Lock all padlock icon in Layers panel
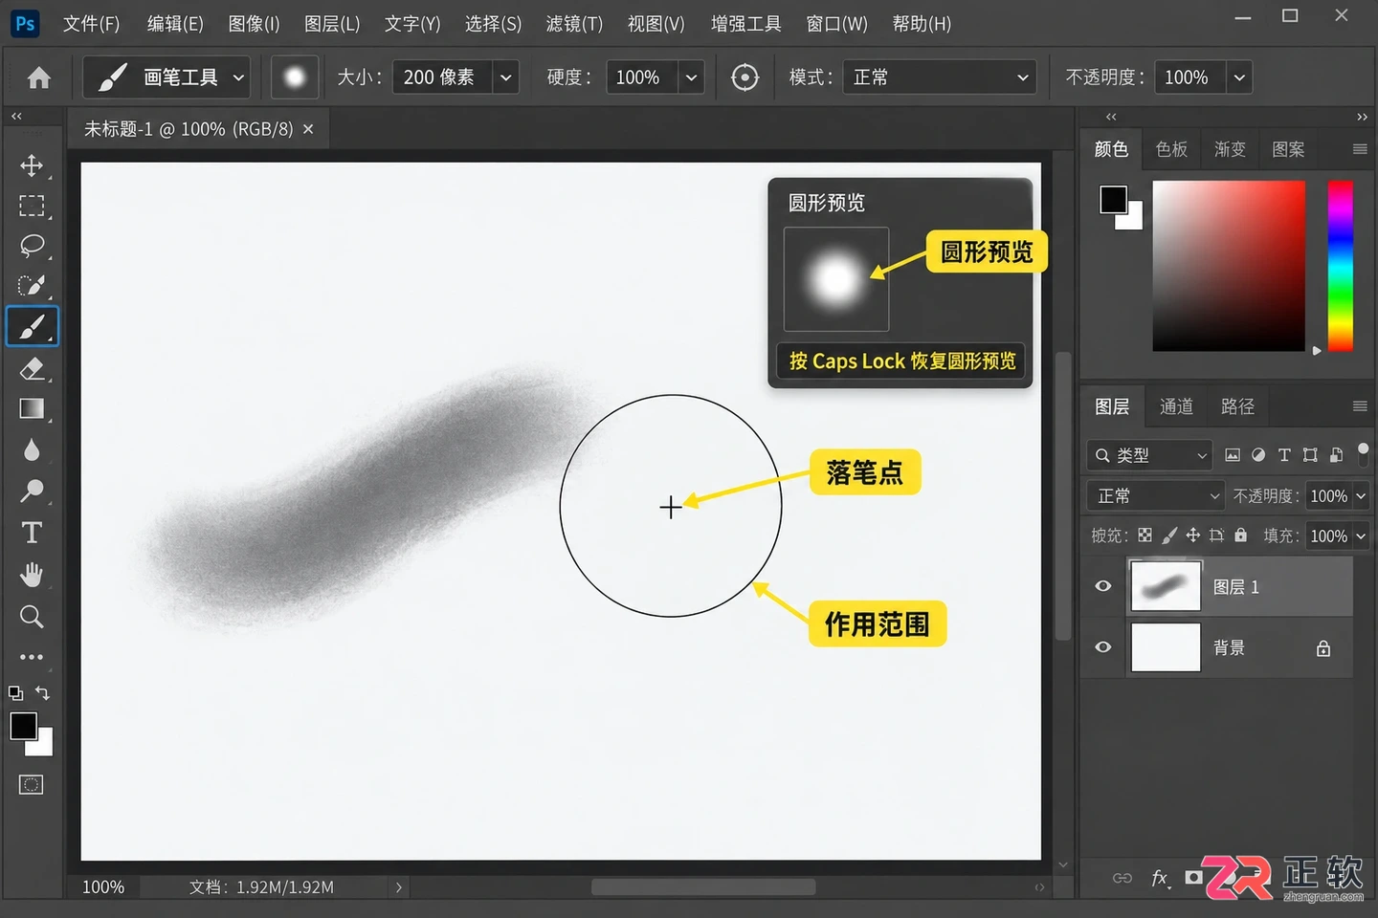The width and height of the screenshot is (1378, 918). pos(1241,535)
